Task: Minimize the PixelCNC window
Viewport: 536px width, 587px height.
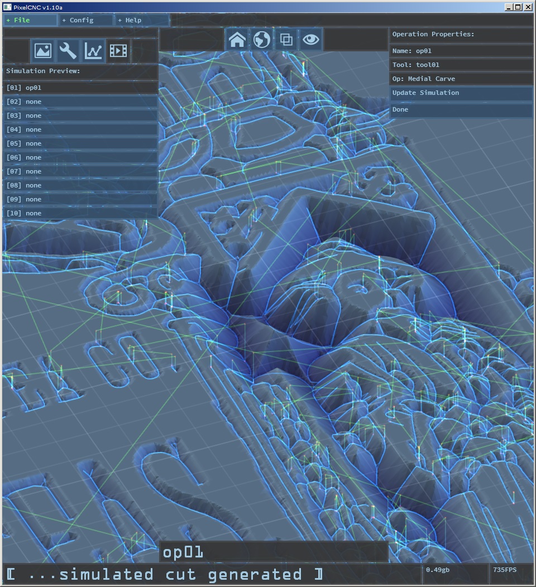Action: pyautogui.click(x=509, y=7)
